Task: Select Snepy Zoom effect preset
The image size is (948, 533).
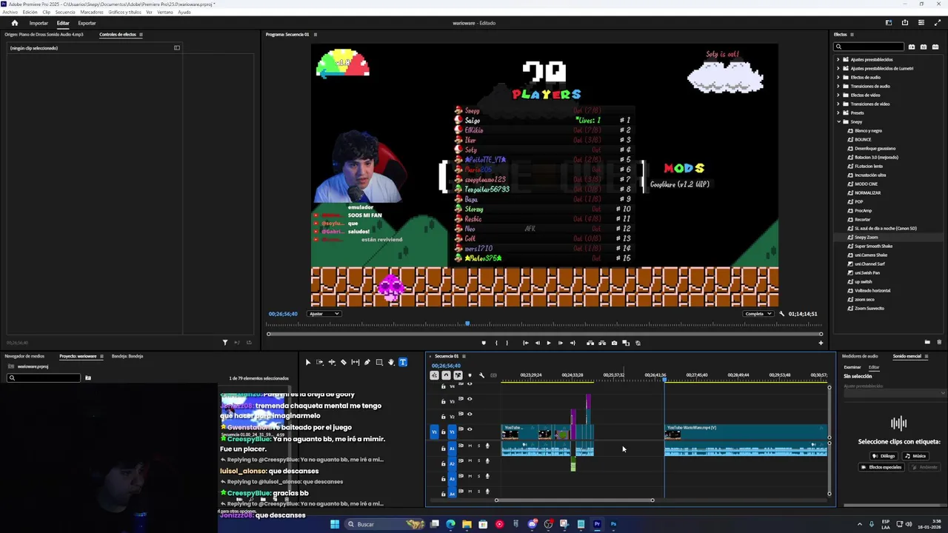Action: 867,237
